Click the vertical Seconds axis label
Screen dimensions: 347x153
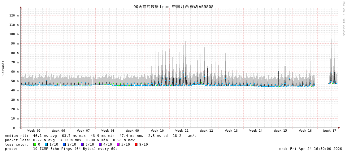[3, 68]
